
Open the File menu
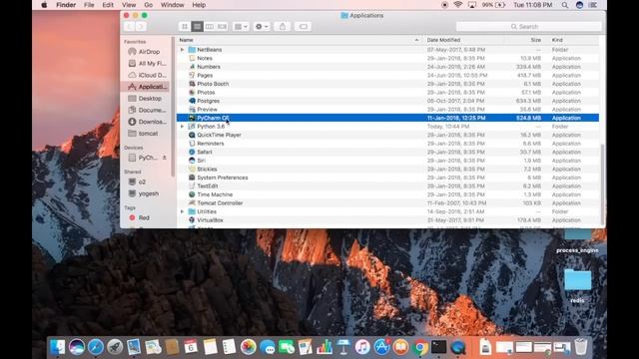click(x=89, y=5)
